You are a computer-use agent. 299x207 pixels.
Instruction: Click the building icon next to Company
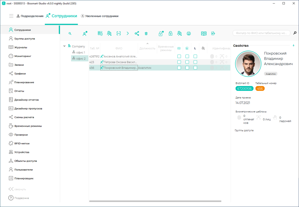coord(69,46)
